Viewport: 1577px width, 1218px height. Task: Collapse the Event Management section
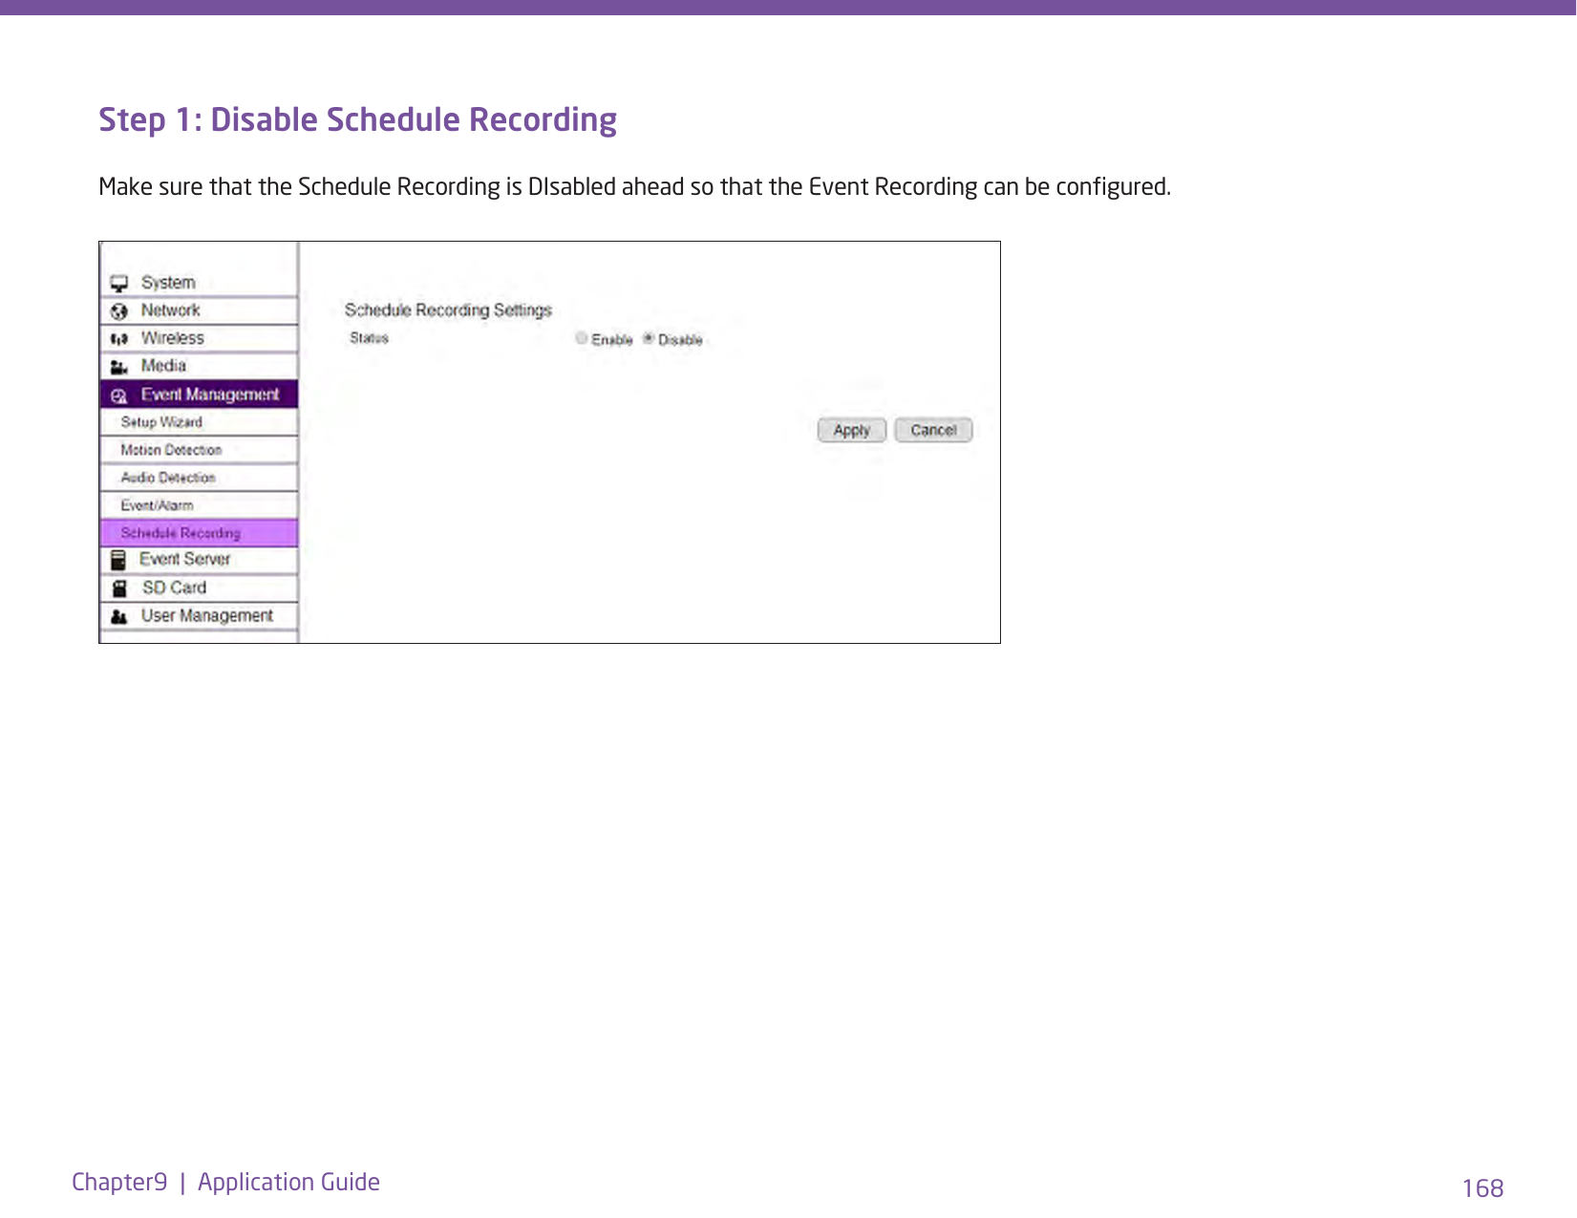tap(199, 395)
